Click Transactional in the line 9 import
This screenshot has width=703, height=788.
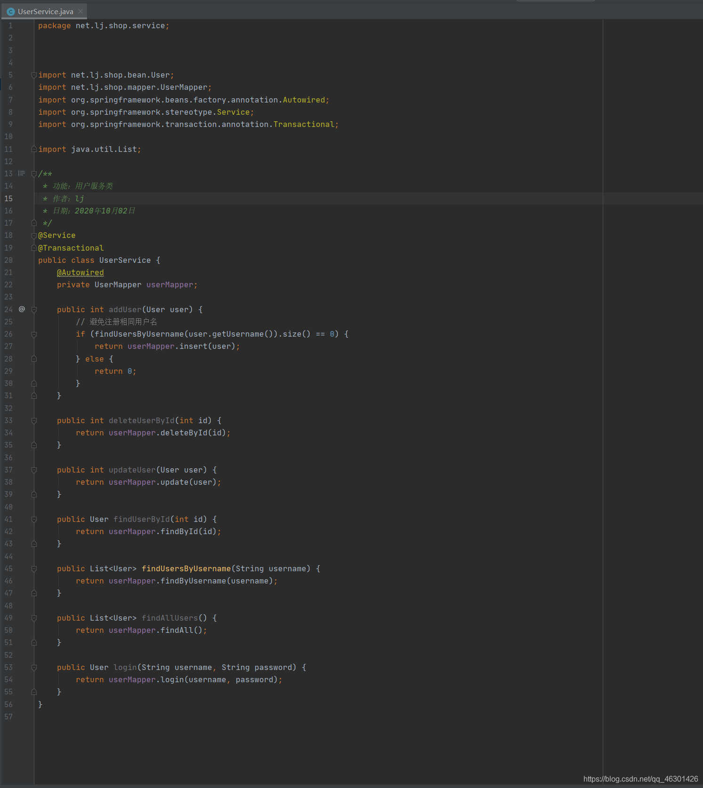click(304, 124)
